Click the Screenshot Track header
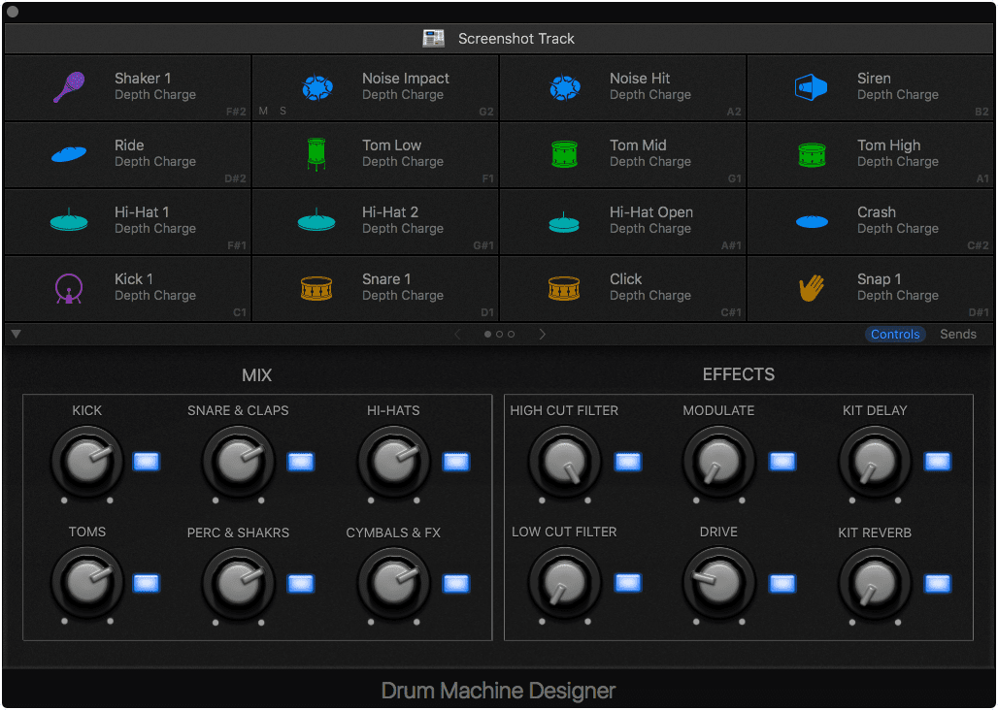 [498, 39]
